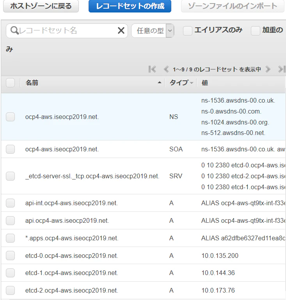Screen dimensions: 286x300
Task: Go to first page of record sets
Action: (x=152, y=69)
